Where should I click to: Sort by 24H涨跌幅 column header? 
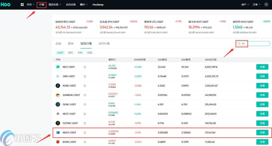(x=140, y=60)
